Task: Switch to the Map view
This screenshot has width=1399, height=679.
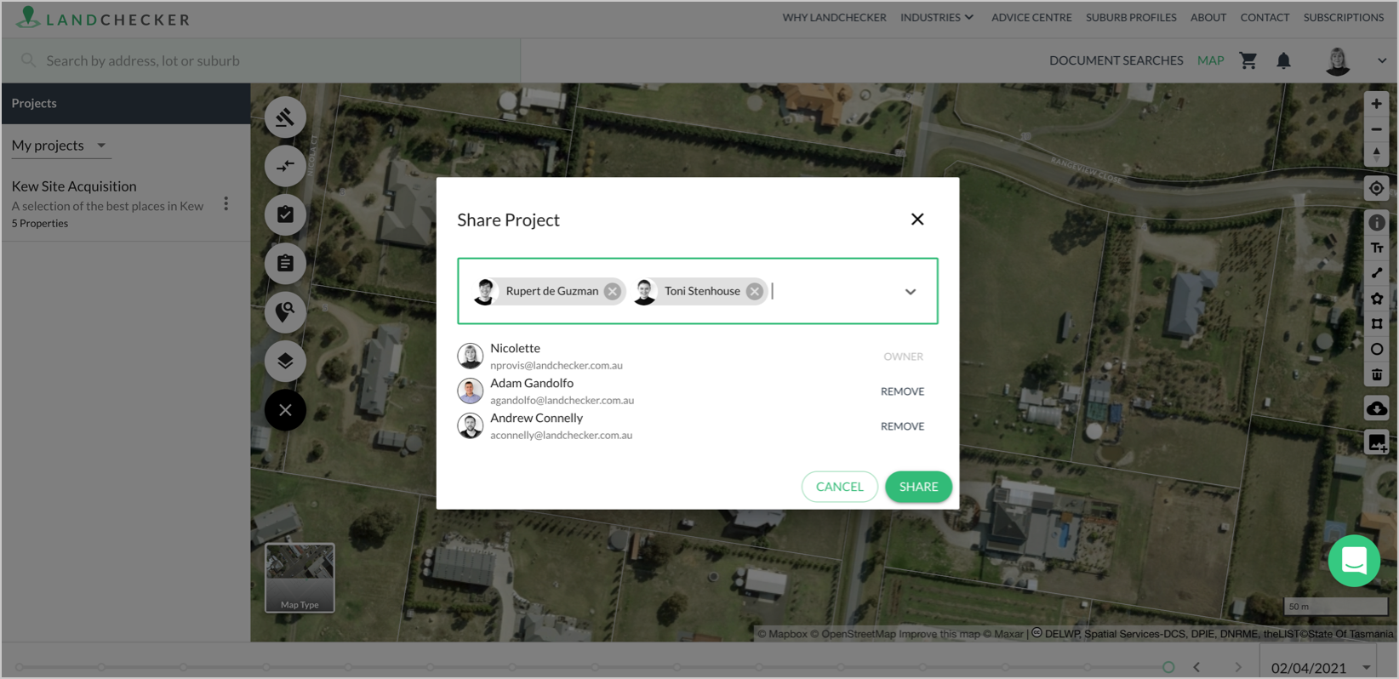Action: coord(1210,60)
